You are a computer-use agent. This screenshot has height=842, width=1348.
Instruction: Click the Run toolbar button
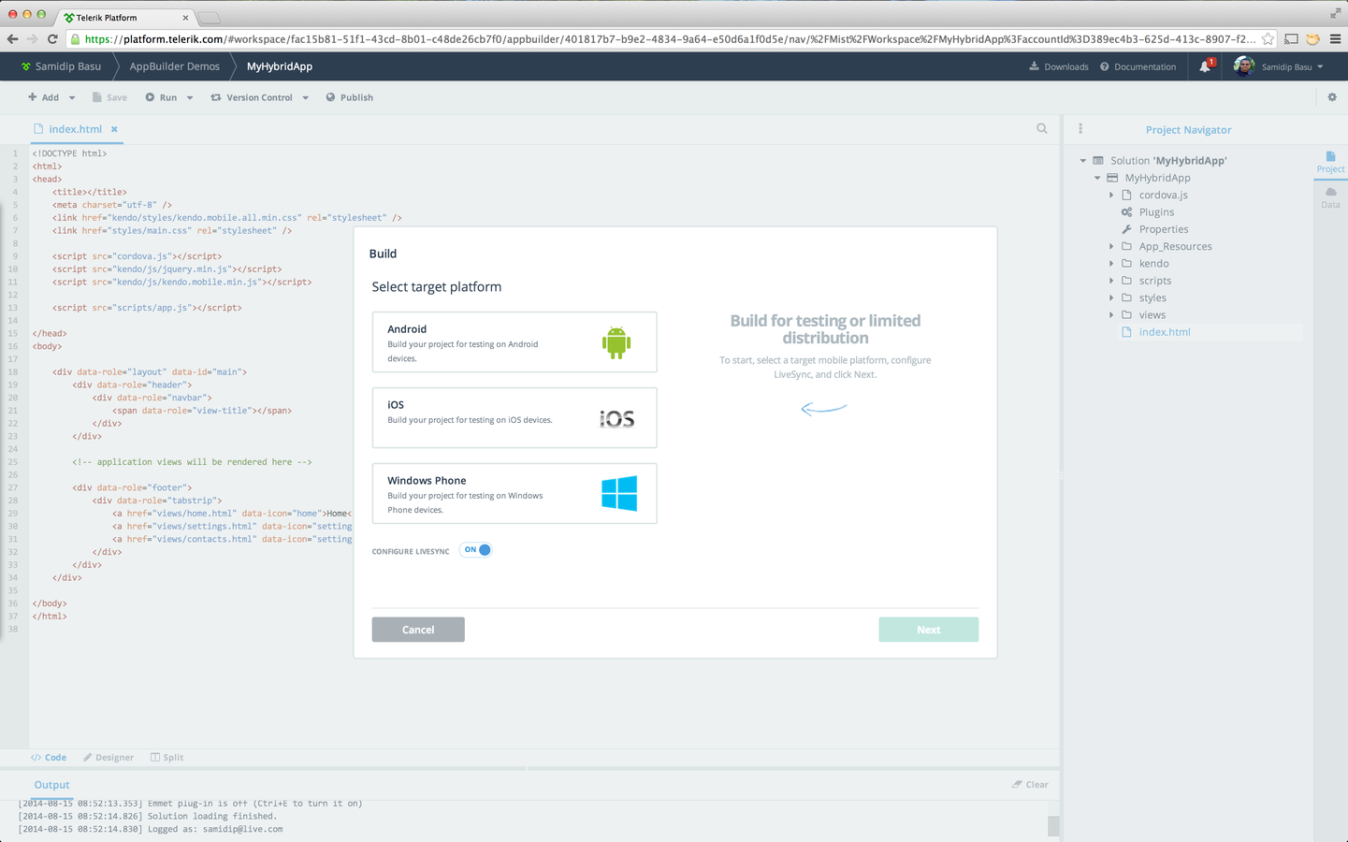point(161,97)
